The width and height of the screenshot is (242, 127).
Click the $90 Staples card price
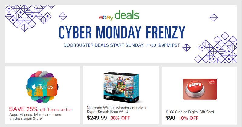(x=171, y=118)
